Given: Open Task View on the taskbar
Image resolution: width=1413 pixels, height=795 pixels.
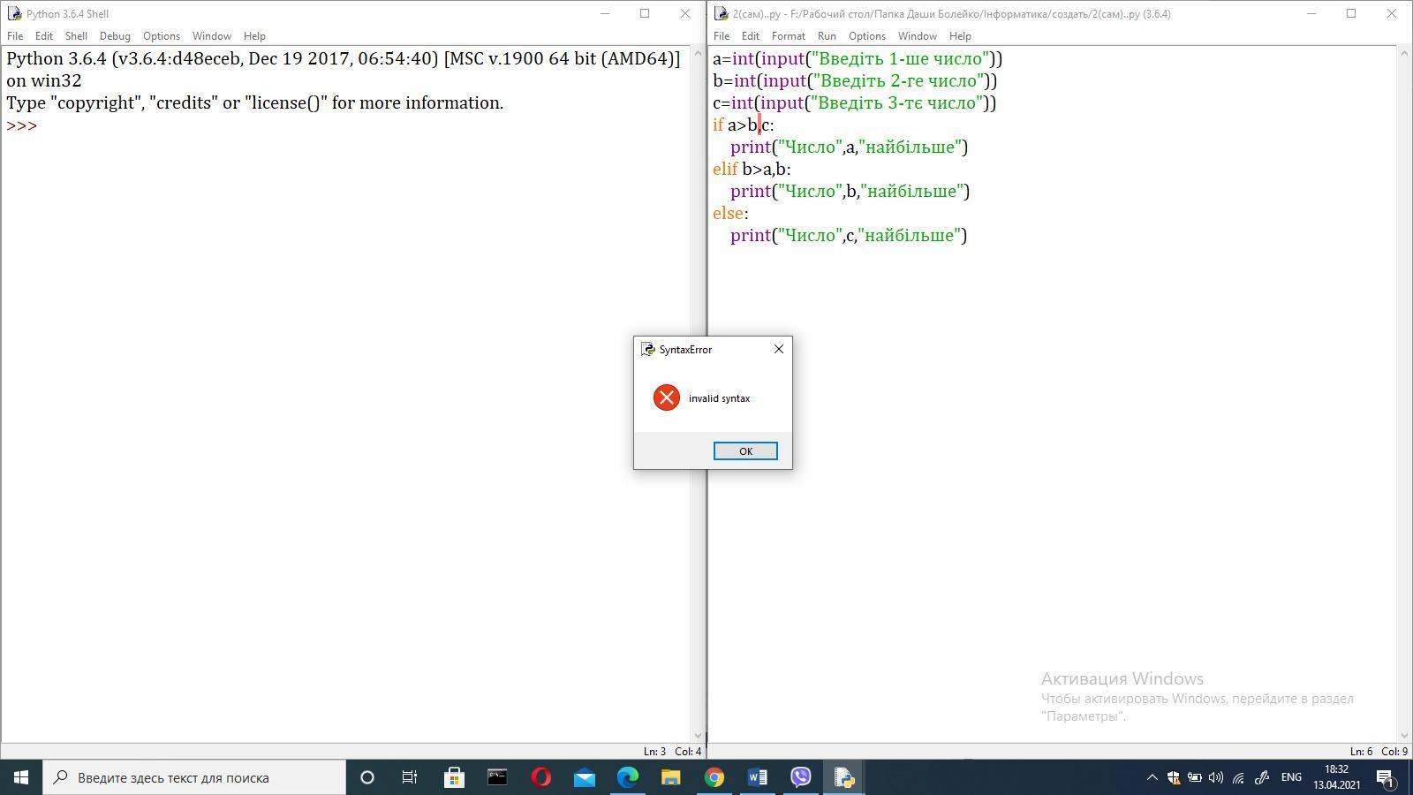Looking at the screenshot, I should coord(410,777).
